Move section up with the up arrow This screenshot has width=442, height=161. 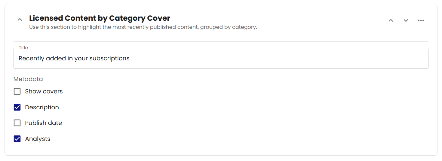391,20
